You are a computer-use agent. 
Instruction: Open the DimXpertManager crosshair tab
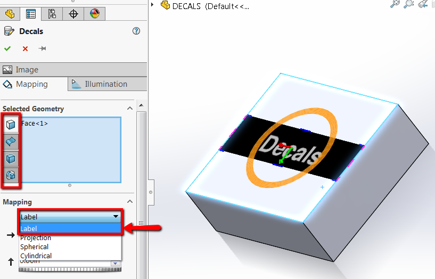click(x=73, y=14)
